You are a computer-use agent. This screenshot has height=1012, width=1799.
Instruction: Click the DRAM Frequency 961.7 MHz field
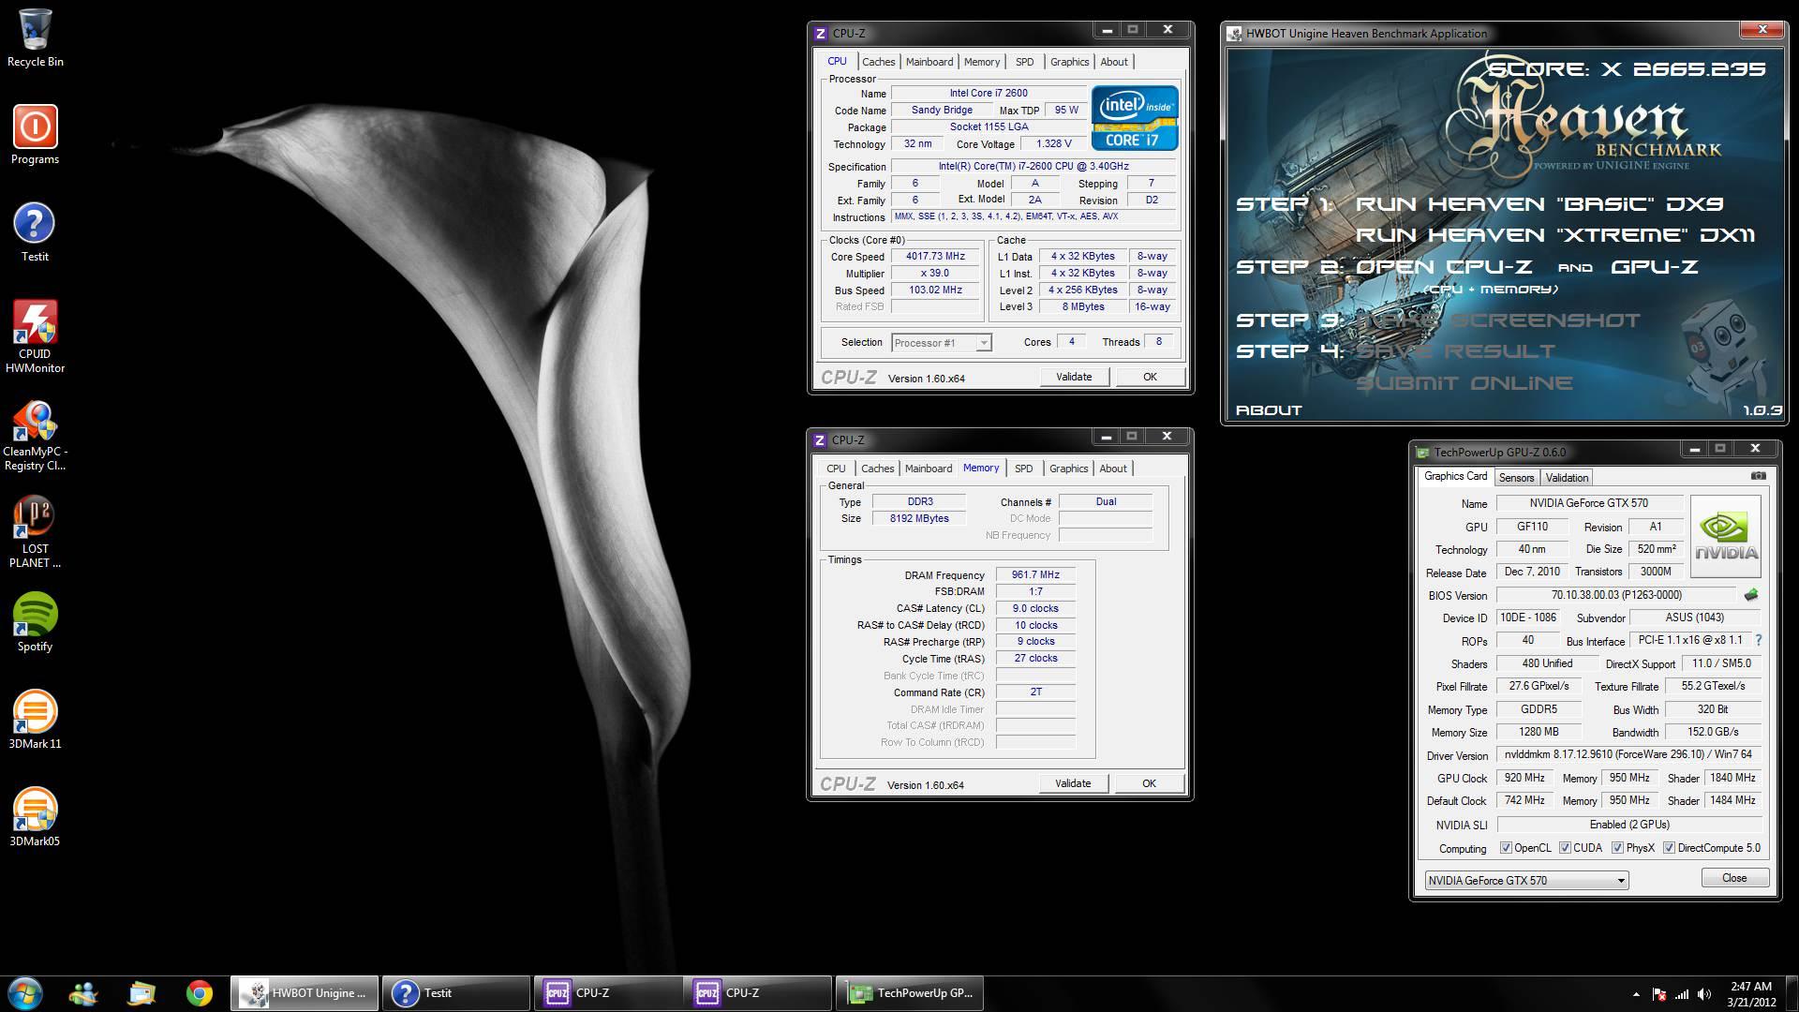(x=1035, y=575)
